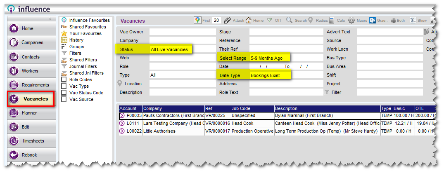Click the Company input field
444x173 pixels.
point(183,40)
